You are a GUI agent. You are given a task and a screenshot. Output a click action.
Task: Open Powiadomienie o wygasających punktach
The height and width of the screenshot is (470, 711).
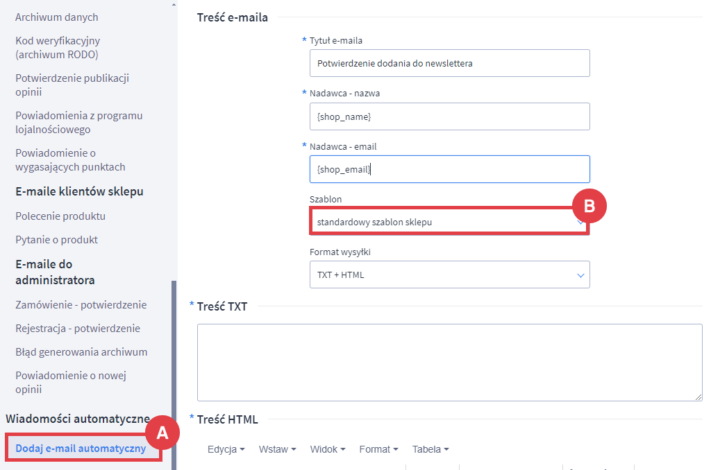70,159
